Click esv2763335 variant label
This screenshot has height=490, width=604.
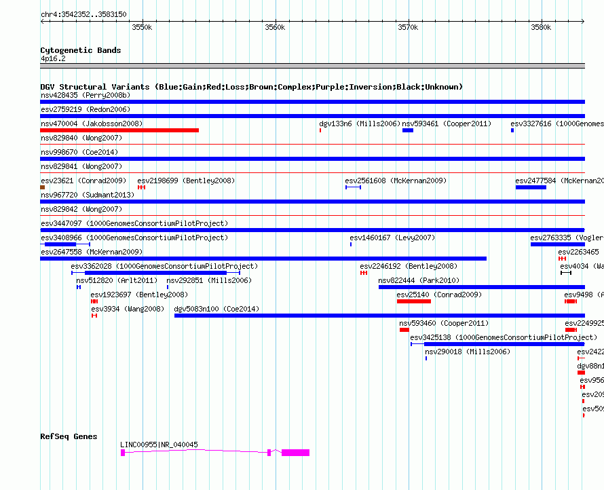coord(567,238)
